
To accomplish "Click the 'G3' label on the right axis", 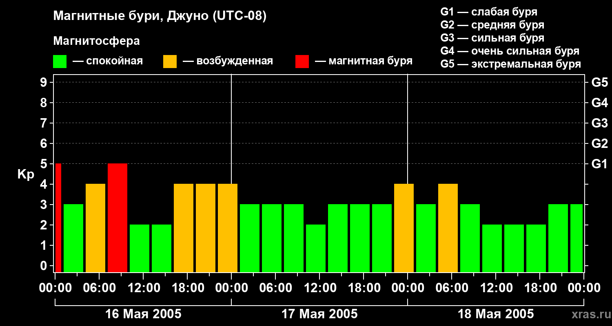I will [599, 123].
